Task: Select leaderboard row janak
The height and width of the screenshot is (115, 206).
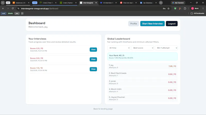Action: coord(142,82)
